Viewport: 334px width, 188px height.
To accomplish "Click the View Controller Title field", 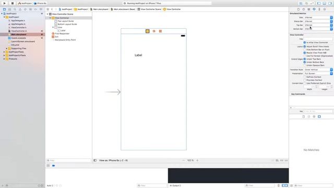I will [x=318, y=39].
